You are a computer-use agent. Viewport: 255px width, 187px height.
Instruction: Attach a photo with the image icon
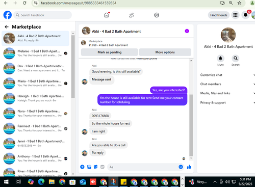pyautogui.click(x=89, y=167)
